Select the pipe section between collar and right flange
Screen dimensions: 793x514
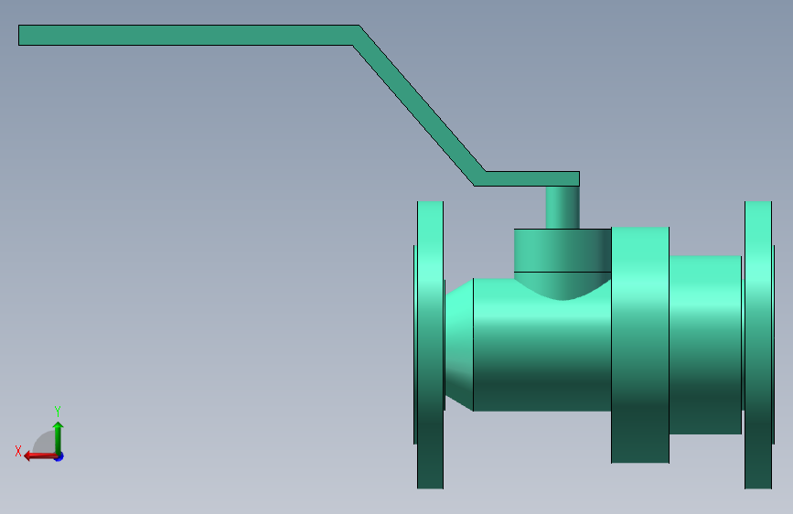(705, 345)
